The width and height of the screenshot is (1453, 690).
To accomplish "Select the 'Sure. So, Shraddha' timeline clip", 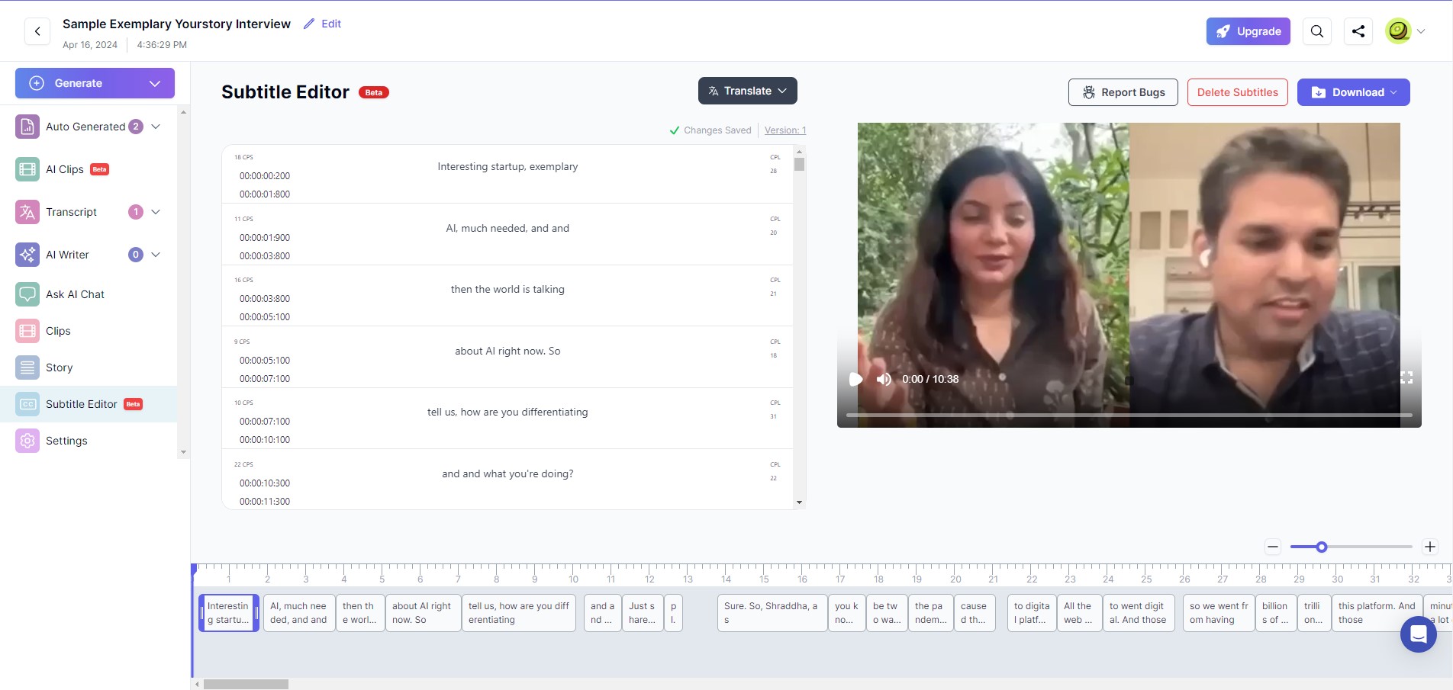I will (772, 613).
